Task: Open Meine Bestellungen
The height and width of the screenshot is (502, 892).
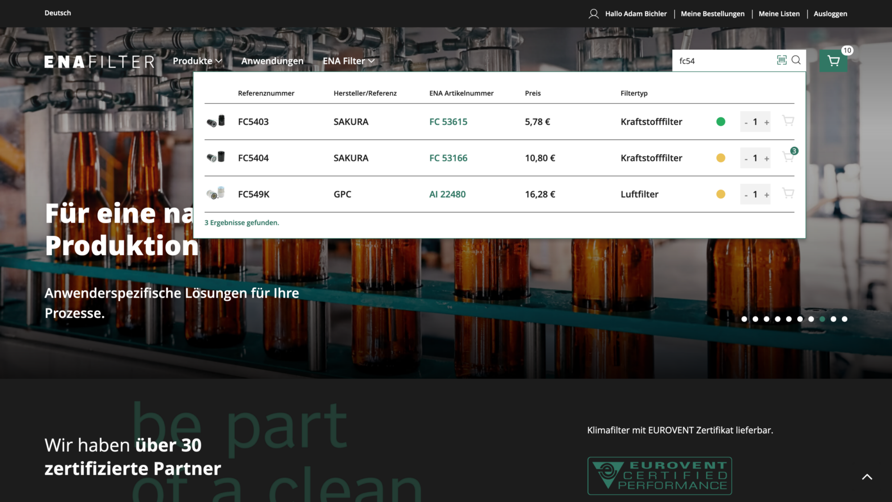Action: [712, 13]
